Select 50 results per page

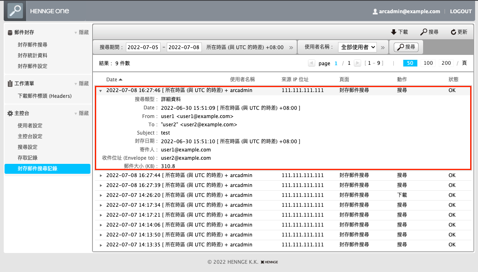(x=410, y=63)
